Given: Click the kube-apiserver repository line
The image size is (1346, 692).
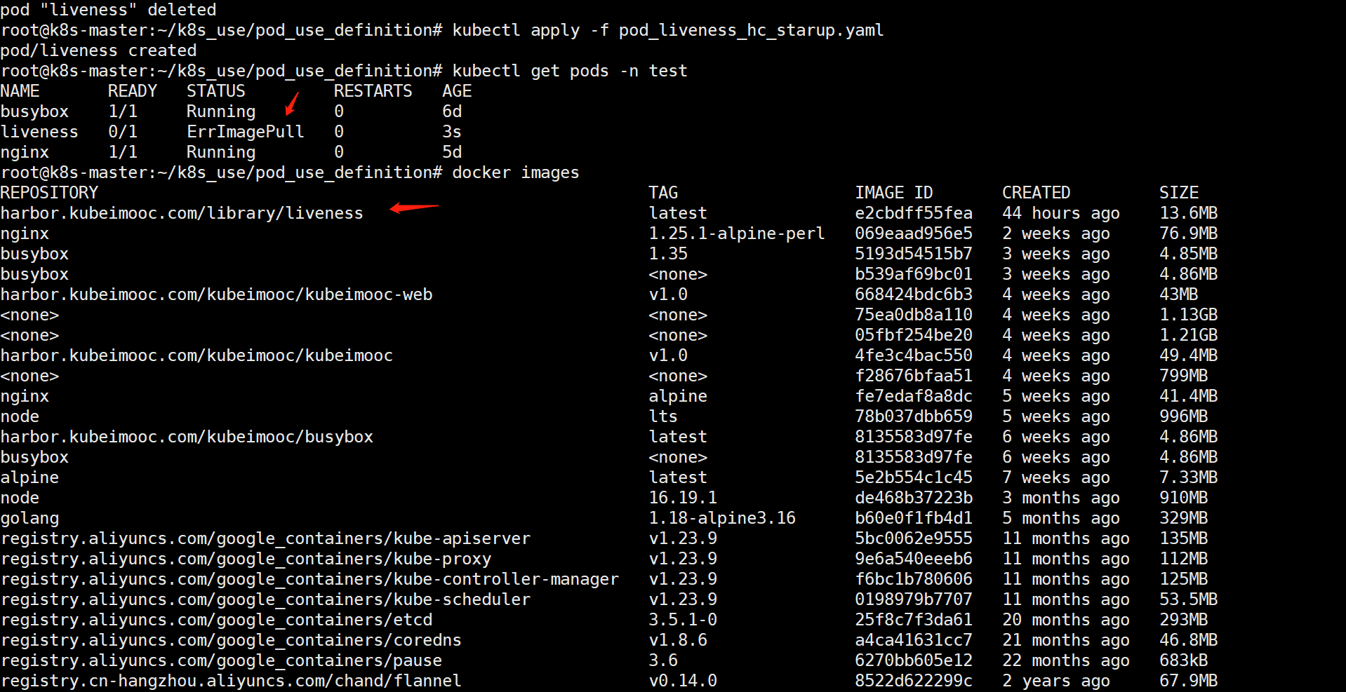Looking at the screenshot, I should coord(265,538).
